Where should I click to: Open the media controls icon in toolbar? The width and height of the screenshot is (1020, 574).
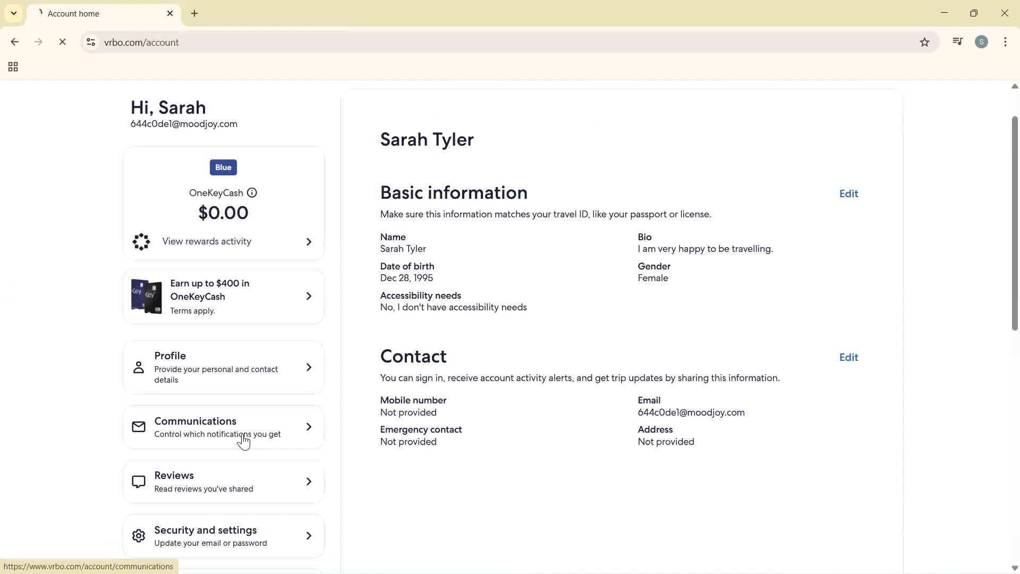pyautogui.click(x=957, y=41)
